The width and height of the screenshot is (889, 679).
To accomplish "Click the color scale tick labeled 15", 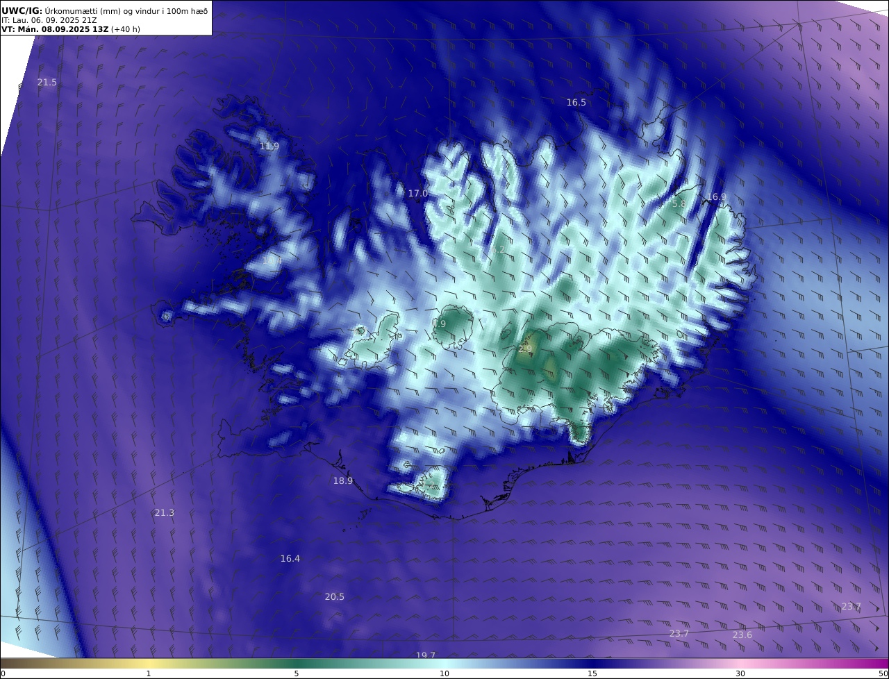I will point(592,673).
